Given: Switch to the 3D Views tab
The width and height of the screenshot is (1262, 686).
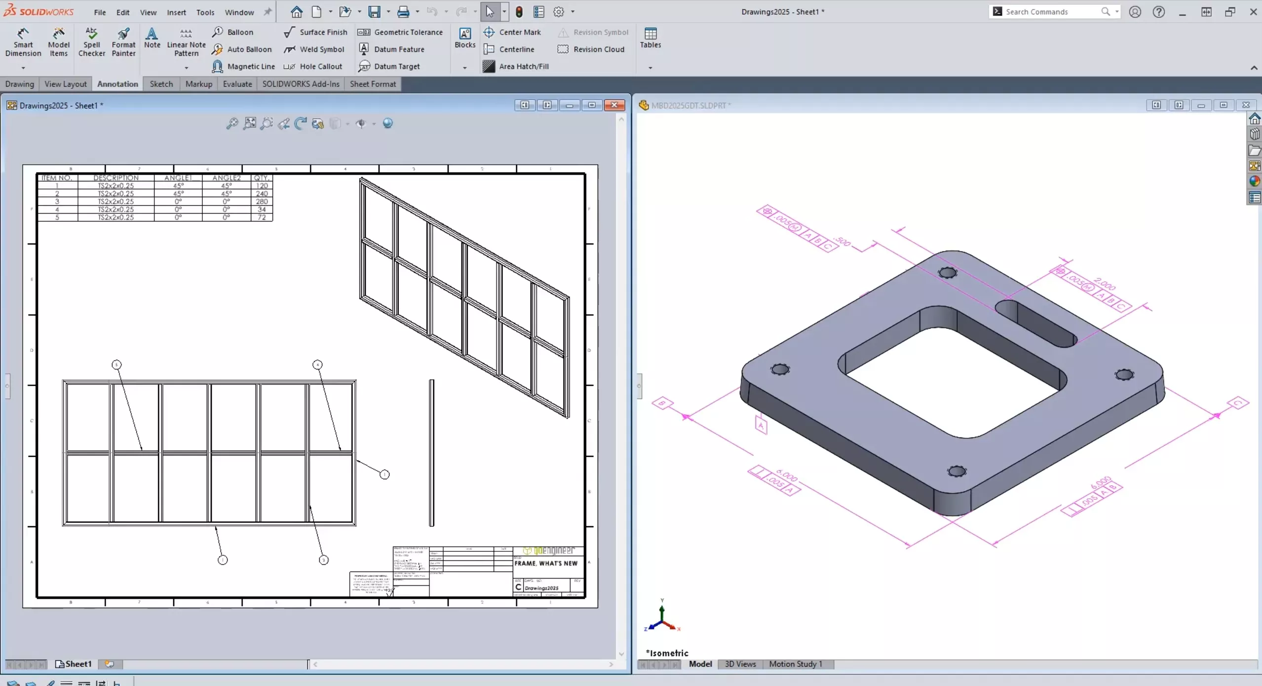Looking at the screenshot, I should [x=740, y=664].
